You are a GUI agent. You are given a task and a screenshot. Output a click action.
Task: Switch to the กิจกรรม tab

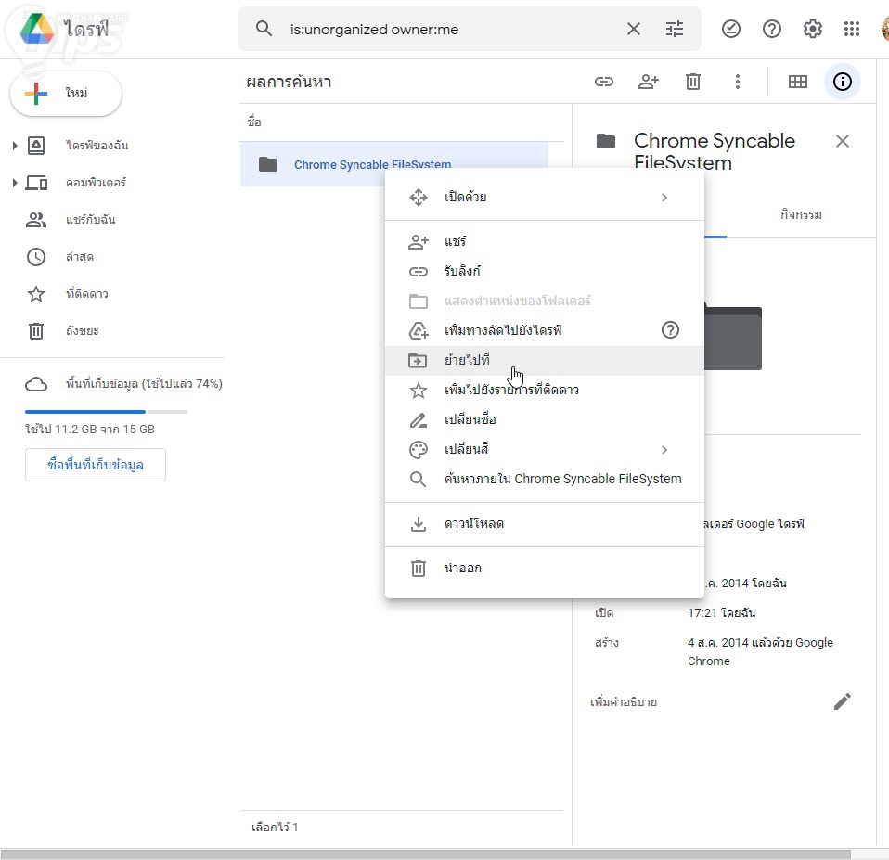pos(801,214)
